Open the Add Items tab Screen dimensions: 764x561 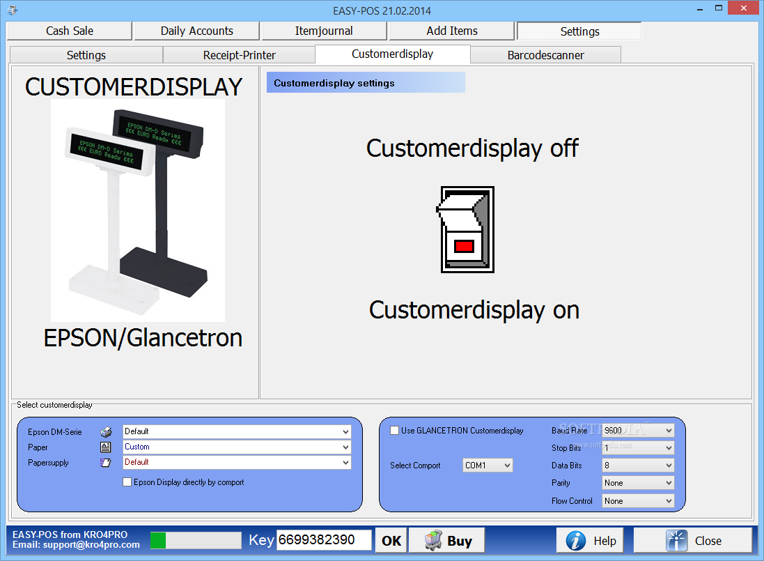click(452, 31)
